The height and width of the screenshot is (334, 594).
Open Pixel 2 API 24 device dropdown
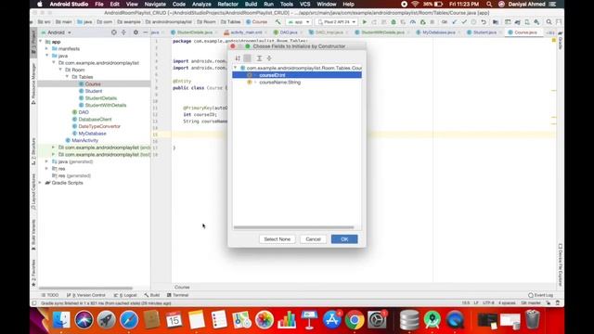point(336,22)
